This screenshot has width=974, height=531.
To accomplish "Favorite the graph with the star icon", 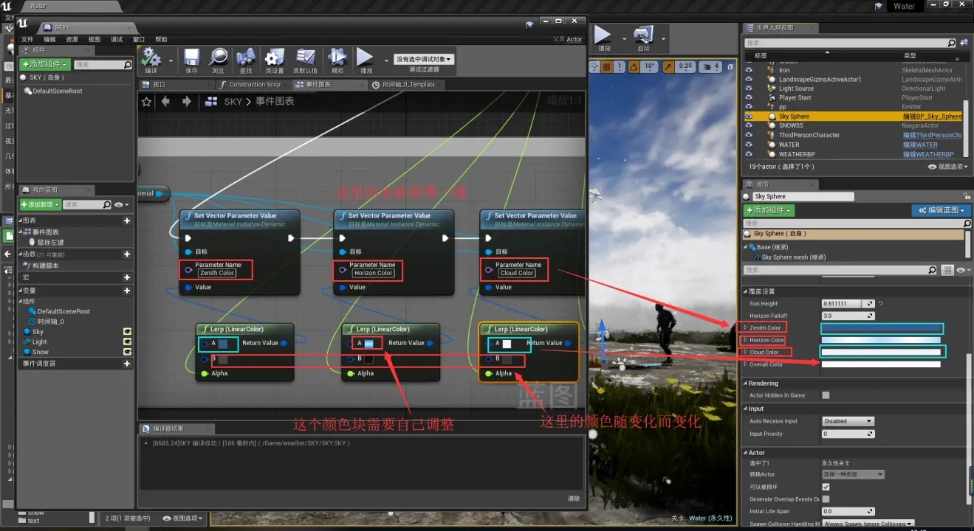I will point(146,102).
